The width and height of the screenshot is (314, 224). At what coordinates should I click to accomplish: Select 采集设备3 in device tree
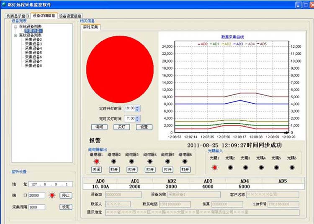click(33, 44)
